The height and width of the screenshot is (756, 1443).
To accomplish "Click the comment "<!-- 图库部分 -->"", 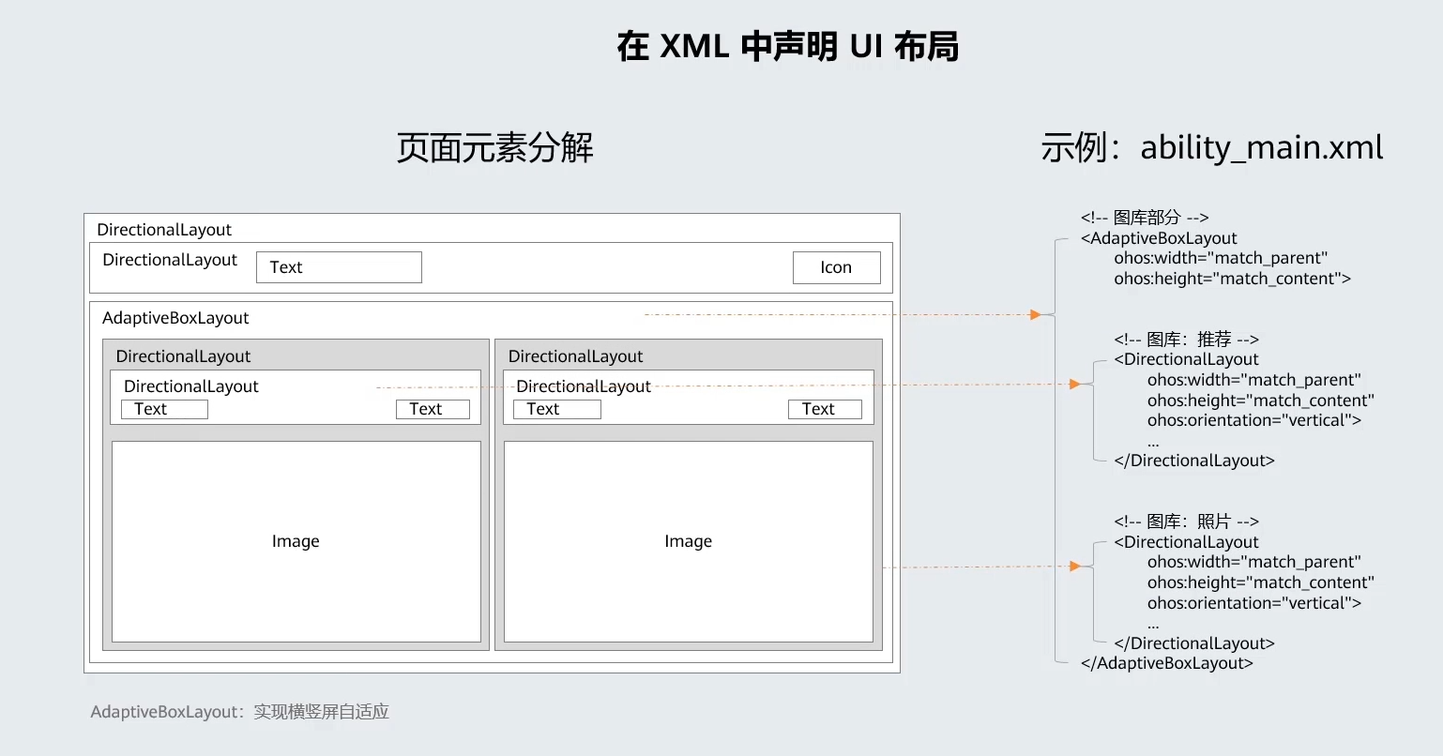I will [x=1145, y=218].
